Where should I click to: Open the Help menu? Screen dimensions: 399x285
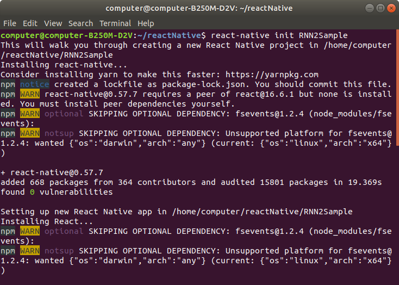(x=146, y=23)
